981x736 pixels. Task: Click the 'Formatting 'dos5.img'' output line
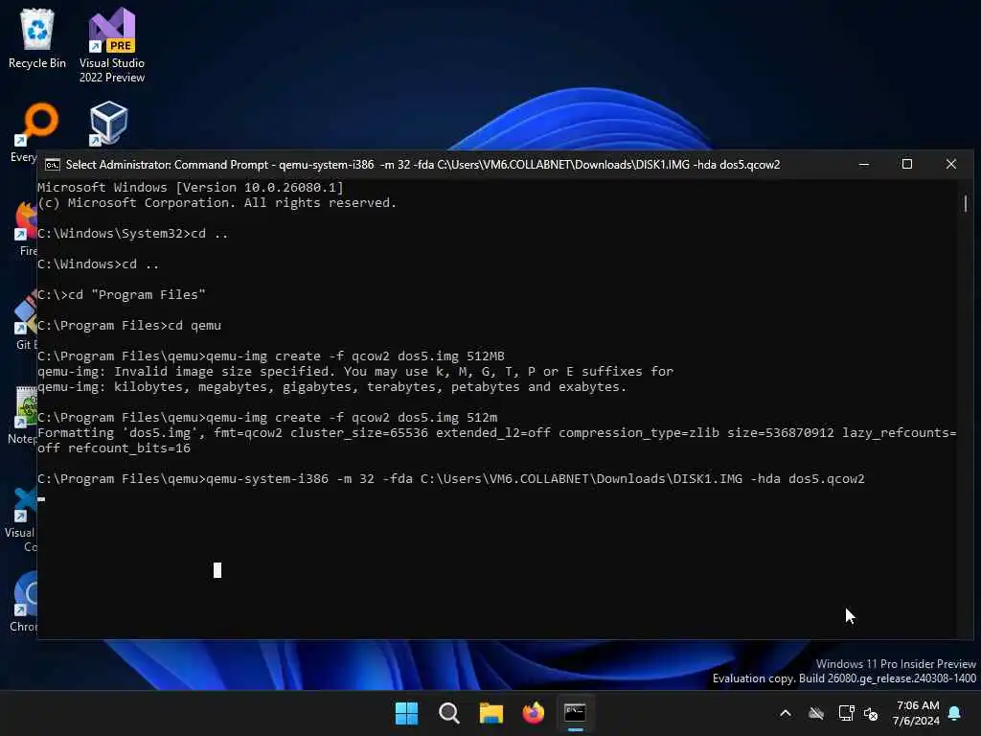(x=497, y=432)
